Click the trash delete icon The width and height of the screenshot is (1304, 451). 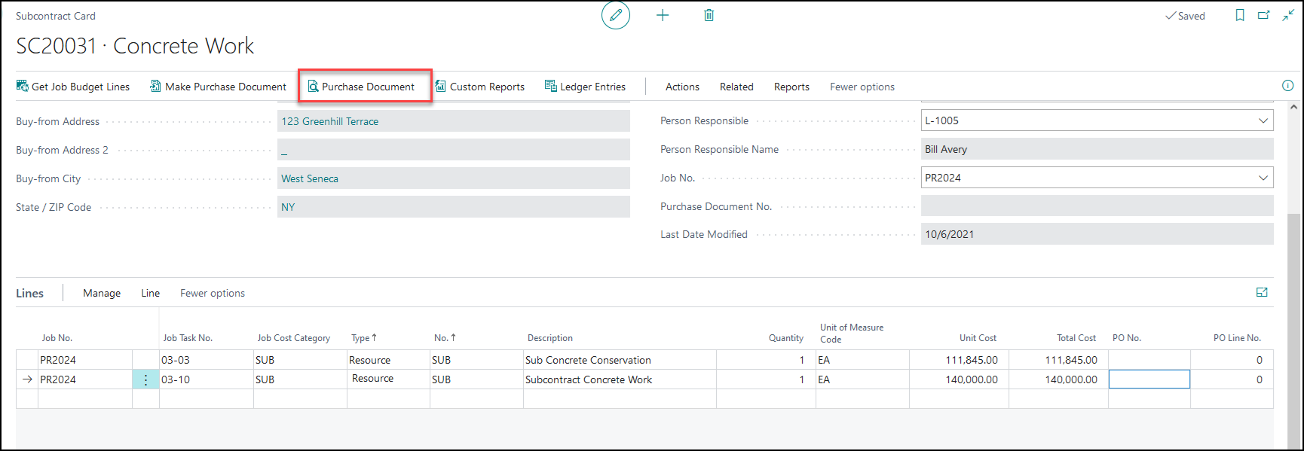click(x=709, y=15)
